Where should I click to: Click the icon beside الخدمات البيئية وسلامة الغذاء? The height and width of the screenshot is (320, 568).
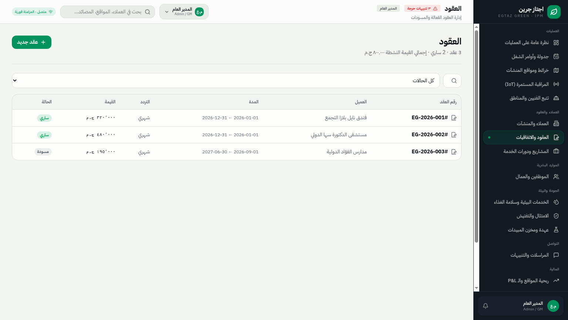pyautogui.click(x=556, y=202)
